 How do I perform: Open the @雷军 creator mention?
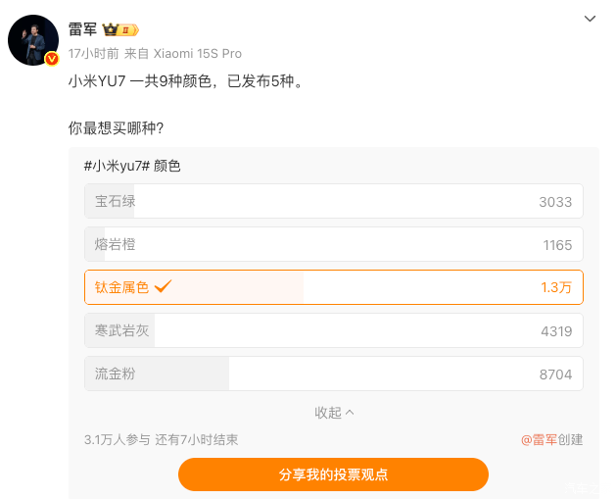click(539, 439)
